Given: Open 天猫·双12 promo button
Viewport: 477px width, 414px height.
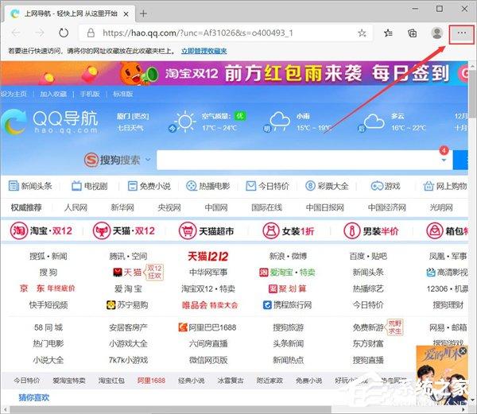Looking at the screenshot, I should tap(124, 231).
